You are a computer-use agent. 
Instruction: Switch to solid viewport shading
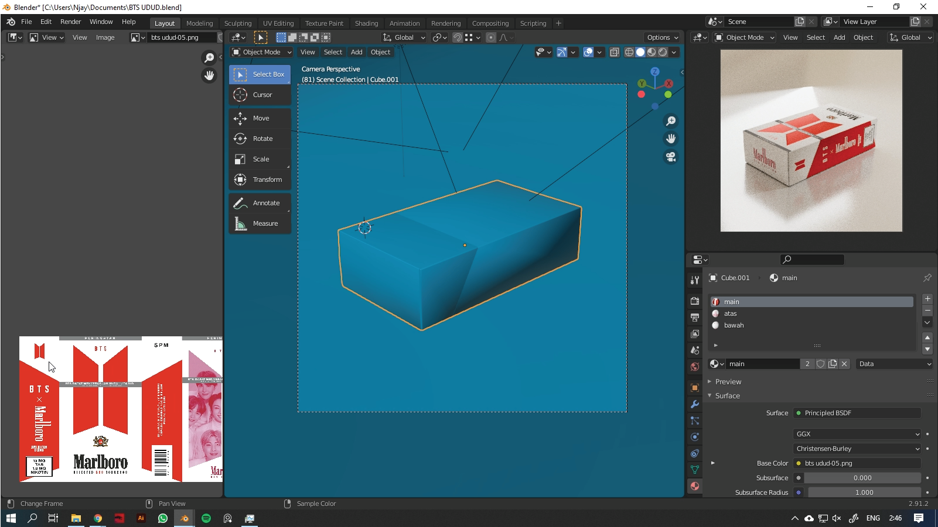[x=640, y=52]
